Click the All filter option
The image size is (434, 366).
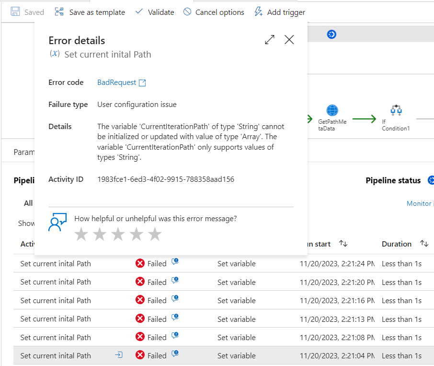coord(28,203)
